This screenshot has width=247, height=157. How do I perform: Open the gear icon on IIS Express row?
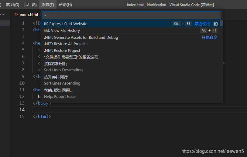[x=216, y=24]
